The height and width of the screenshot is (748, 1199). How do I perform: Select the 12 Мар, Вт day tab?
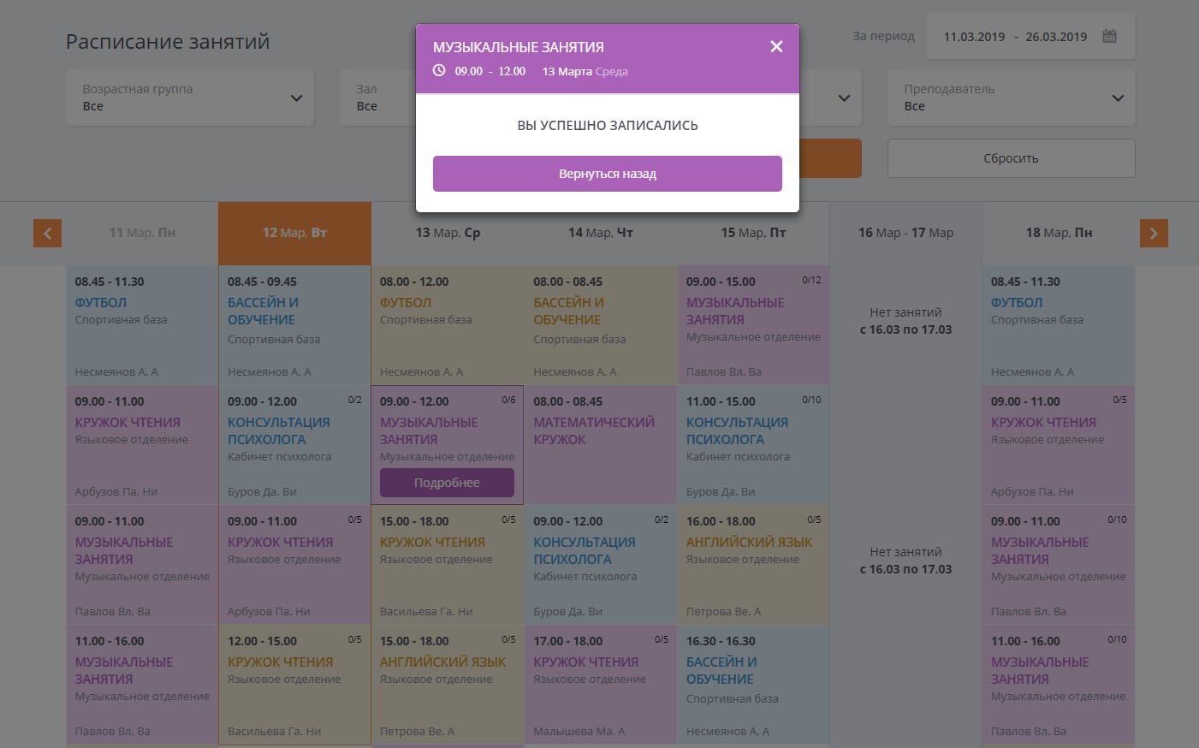(x=294, y=233)
